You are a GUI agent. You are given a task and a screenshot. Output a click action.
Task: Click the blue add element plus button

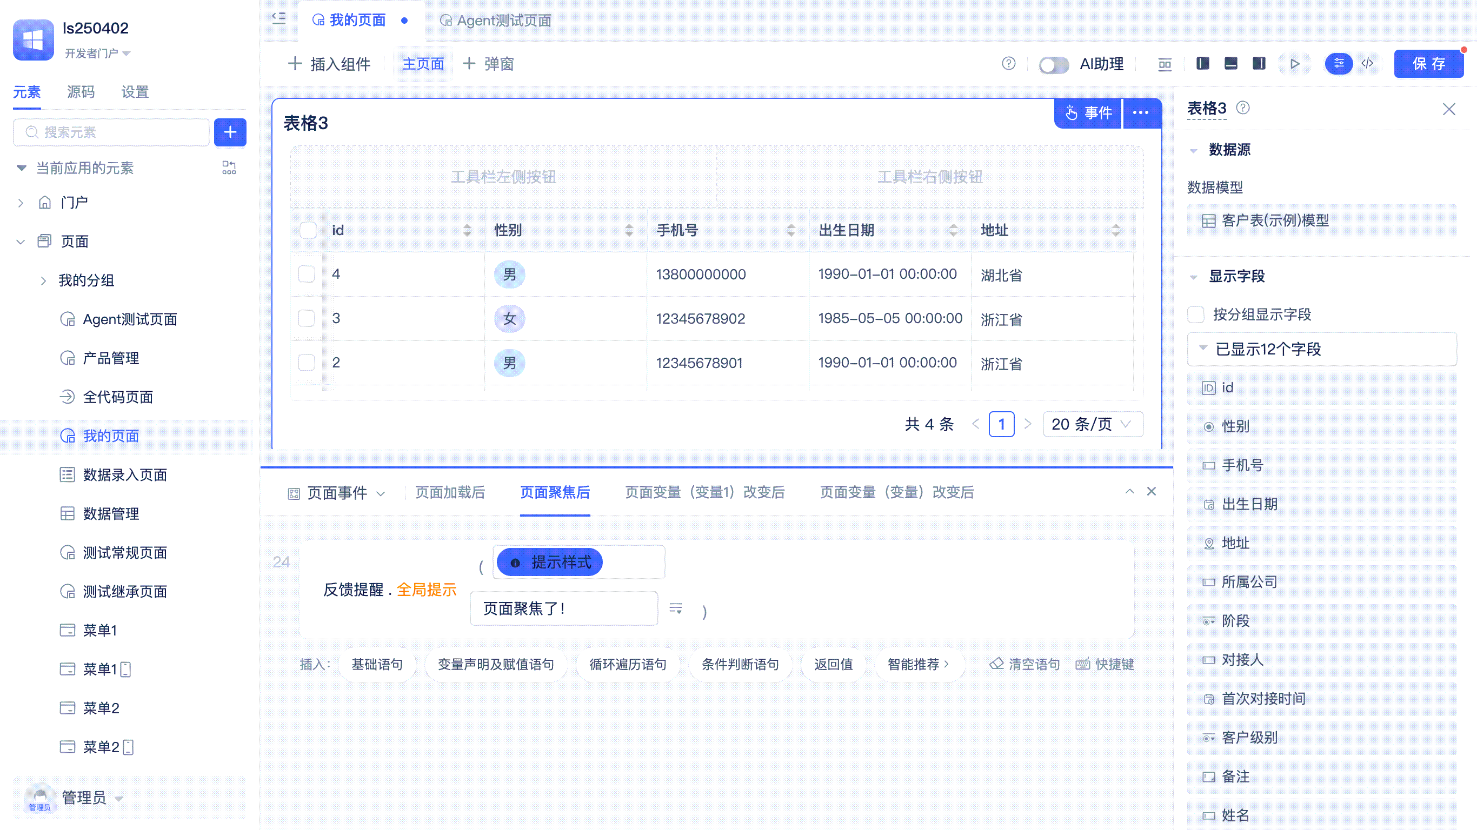click(x=230, y=132)
